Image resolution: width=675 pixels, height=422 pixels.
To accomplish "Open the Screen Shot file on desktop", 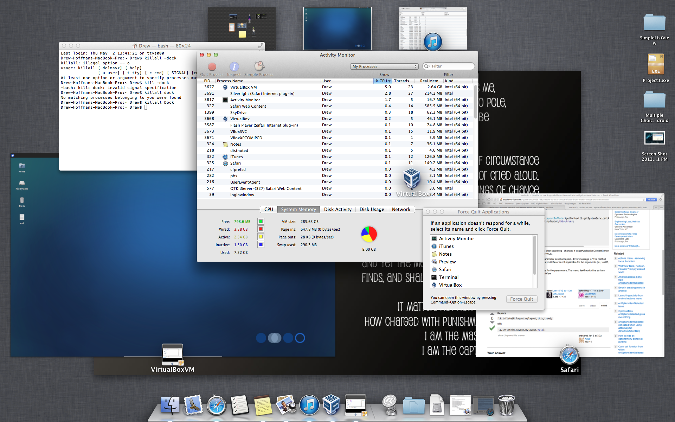I will (x=654, y=138).
